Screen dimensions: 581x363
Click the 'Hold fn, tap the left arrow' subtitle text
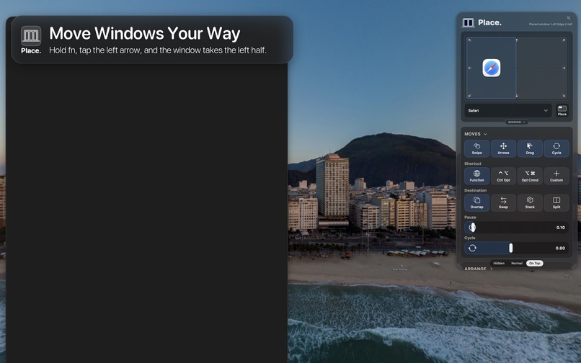click(x=158, y=50)
